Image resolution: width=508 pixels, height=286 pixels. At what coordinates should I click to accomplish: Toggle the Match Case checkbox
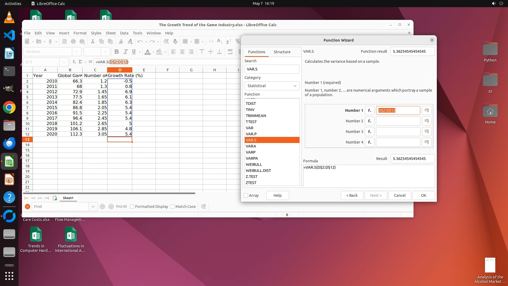click(x=172, y=207)
